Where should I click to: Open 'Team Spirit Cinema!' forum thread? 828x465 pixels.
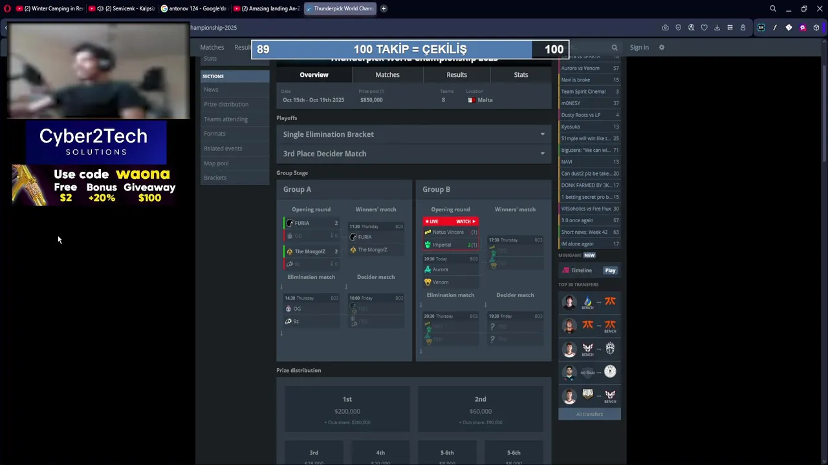[x=589, y=92]
